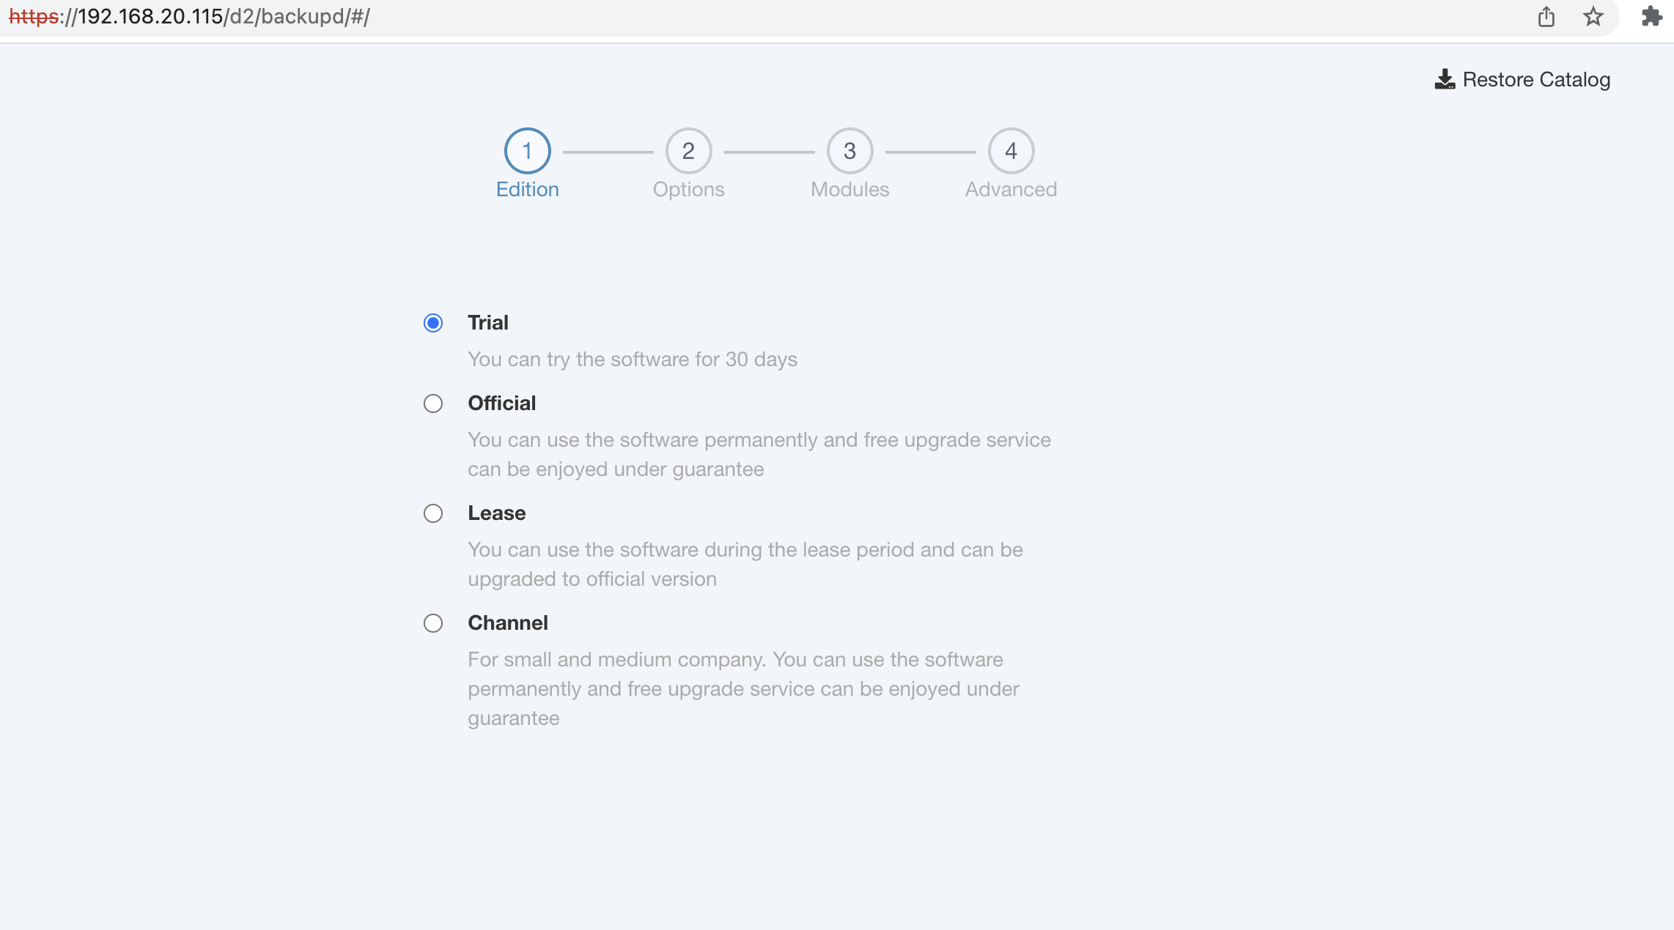Open the browser extensions puzzle icon

point(1651,17)
